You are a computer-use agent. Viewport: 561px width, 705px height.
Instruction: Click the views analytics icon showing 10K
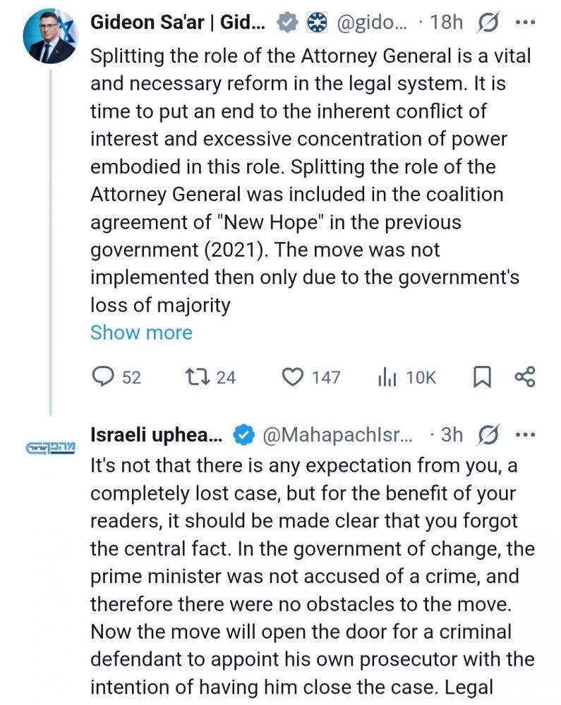tap(388, 377)
